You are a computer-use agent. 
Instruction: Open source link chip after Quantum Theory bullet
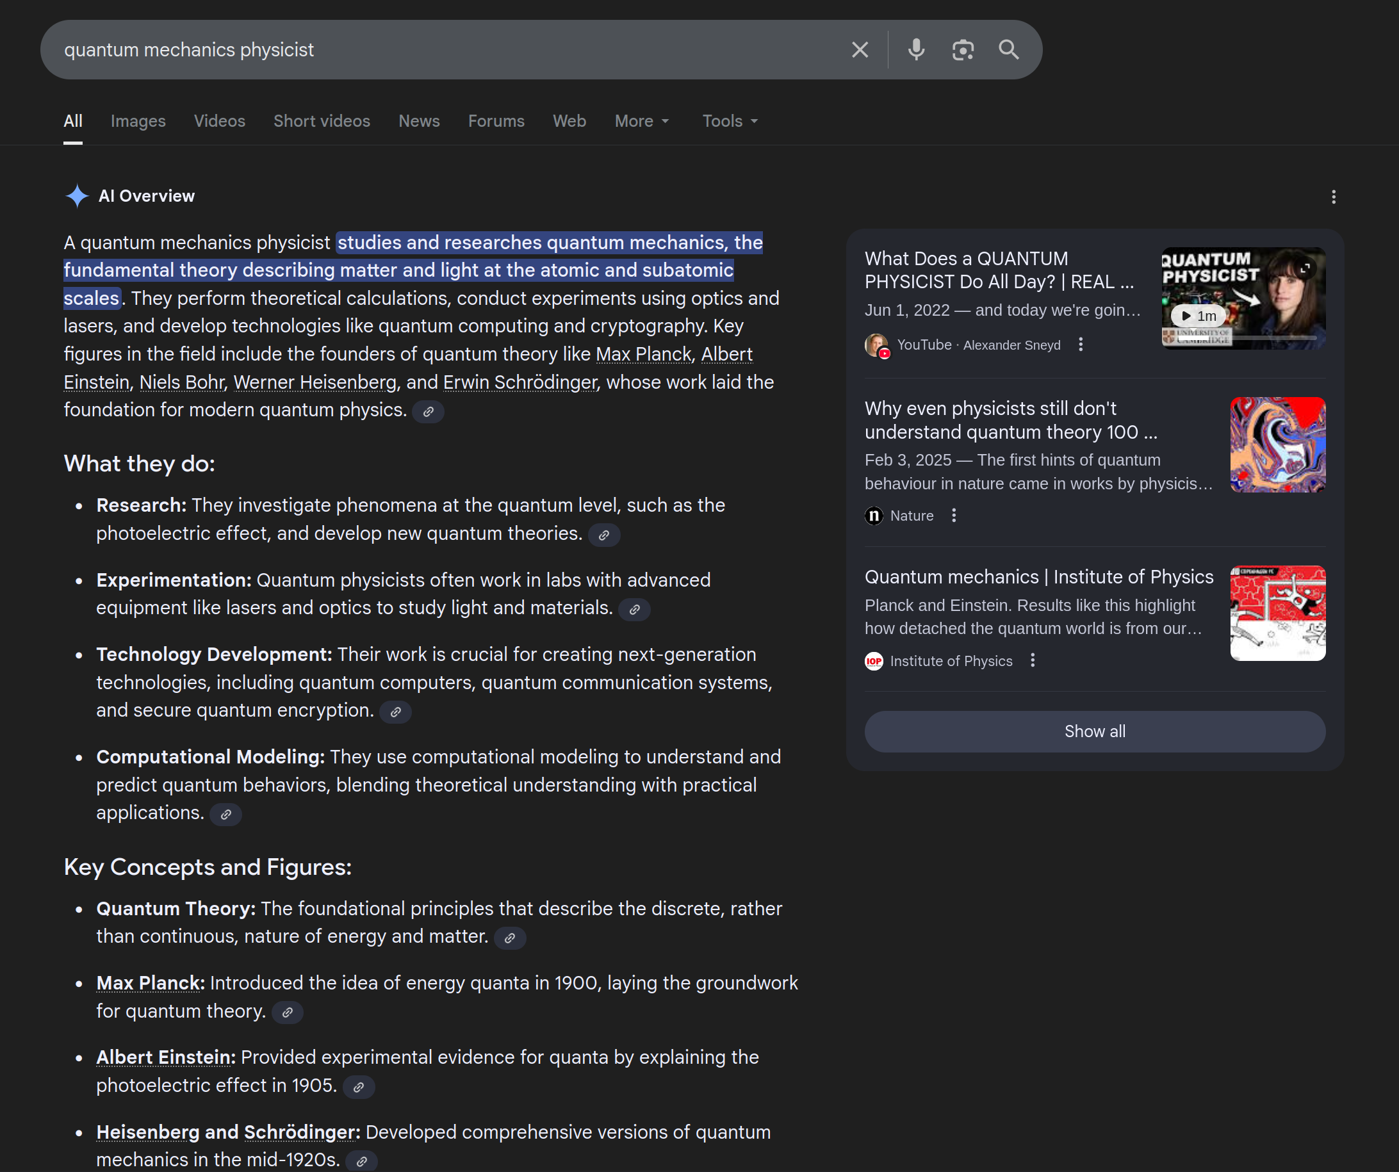click(510, 938)
